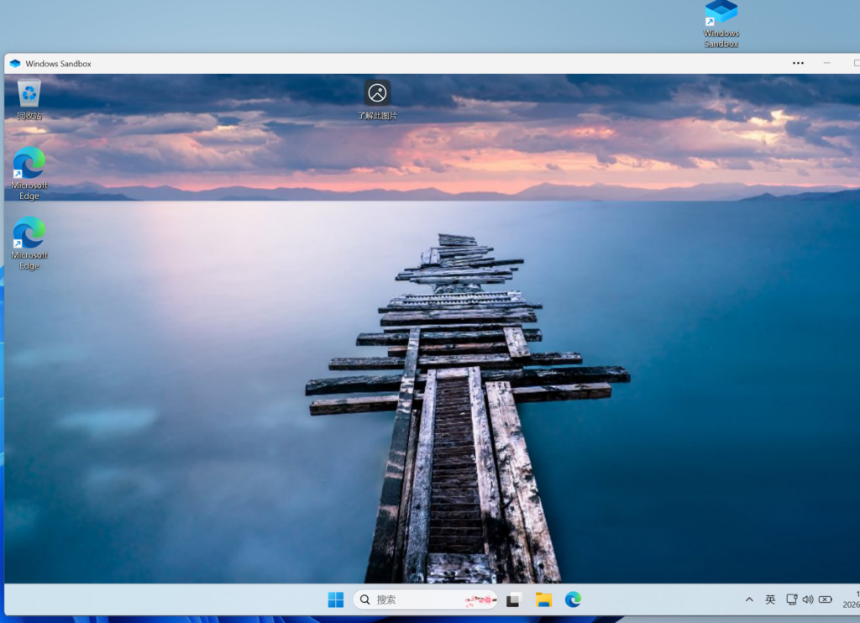Click the Windows Sandbox title bar icon
860x623 pixels.
15,64
